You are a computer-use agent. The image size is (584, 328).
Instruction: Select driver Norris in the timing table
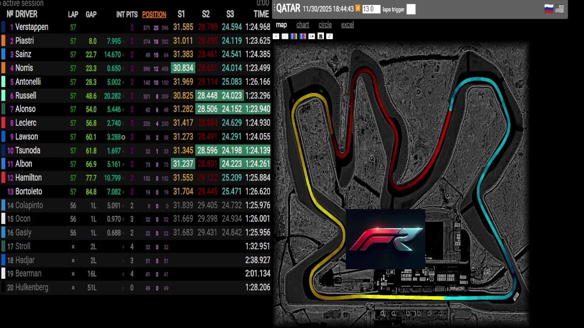point(24,68)
